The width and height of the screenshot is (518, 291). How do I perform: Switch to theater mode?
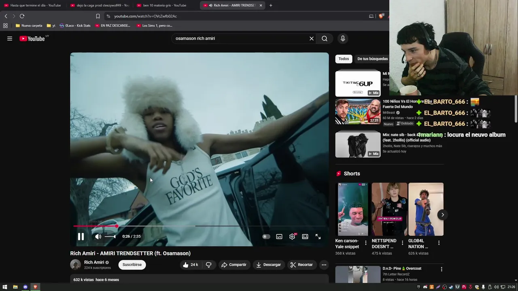click(305, 236)
